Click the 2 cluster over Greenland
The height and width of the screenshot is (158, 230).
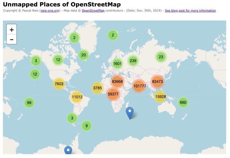(74, 38)
